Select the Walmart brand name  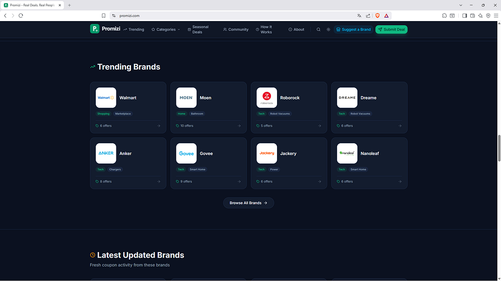tap(128, 98)
